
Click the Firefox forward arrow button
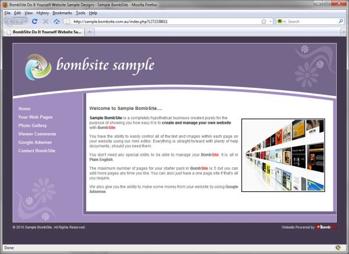20,22
